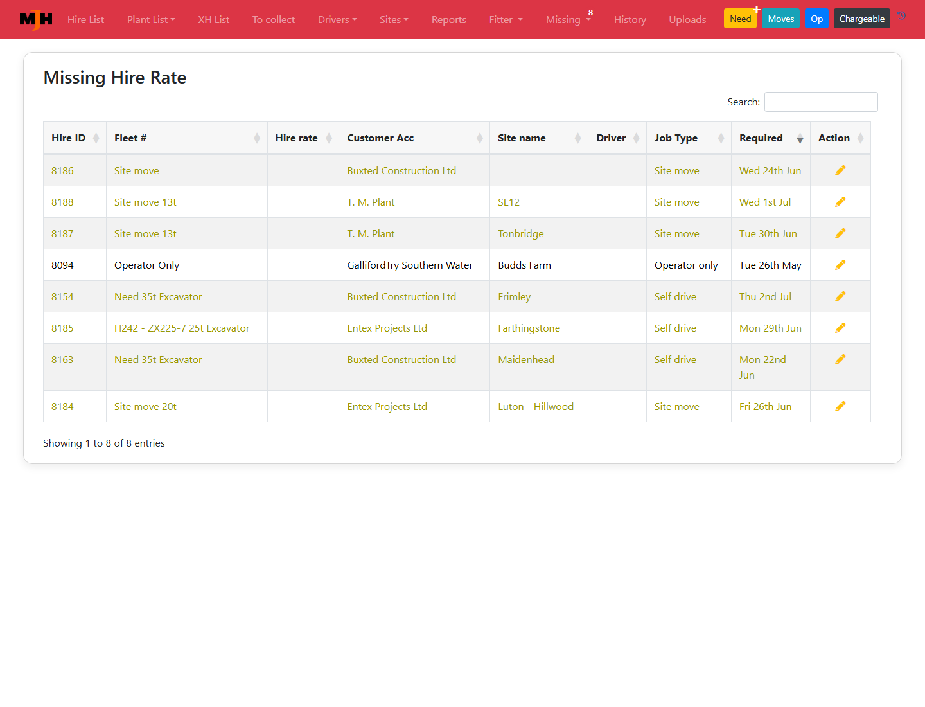
Task: Open hire ID 8163 link
Action: (x=62, y=359)
